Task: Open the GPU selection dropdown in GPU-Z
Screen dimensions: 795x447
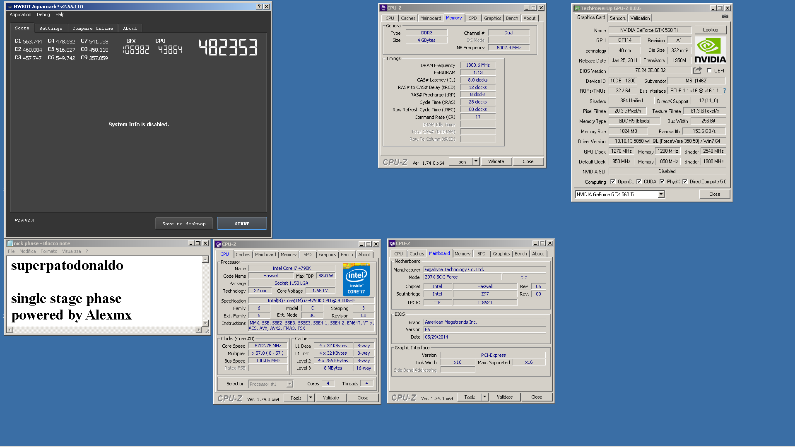Action: click(x=661, y=194)
